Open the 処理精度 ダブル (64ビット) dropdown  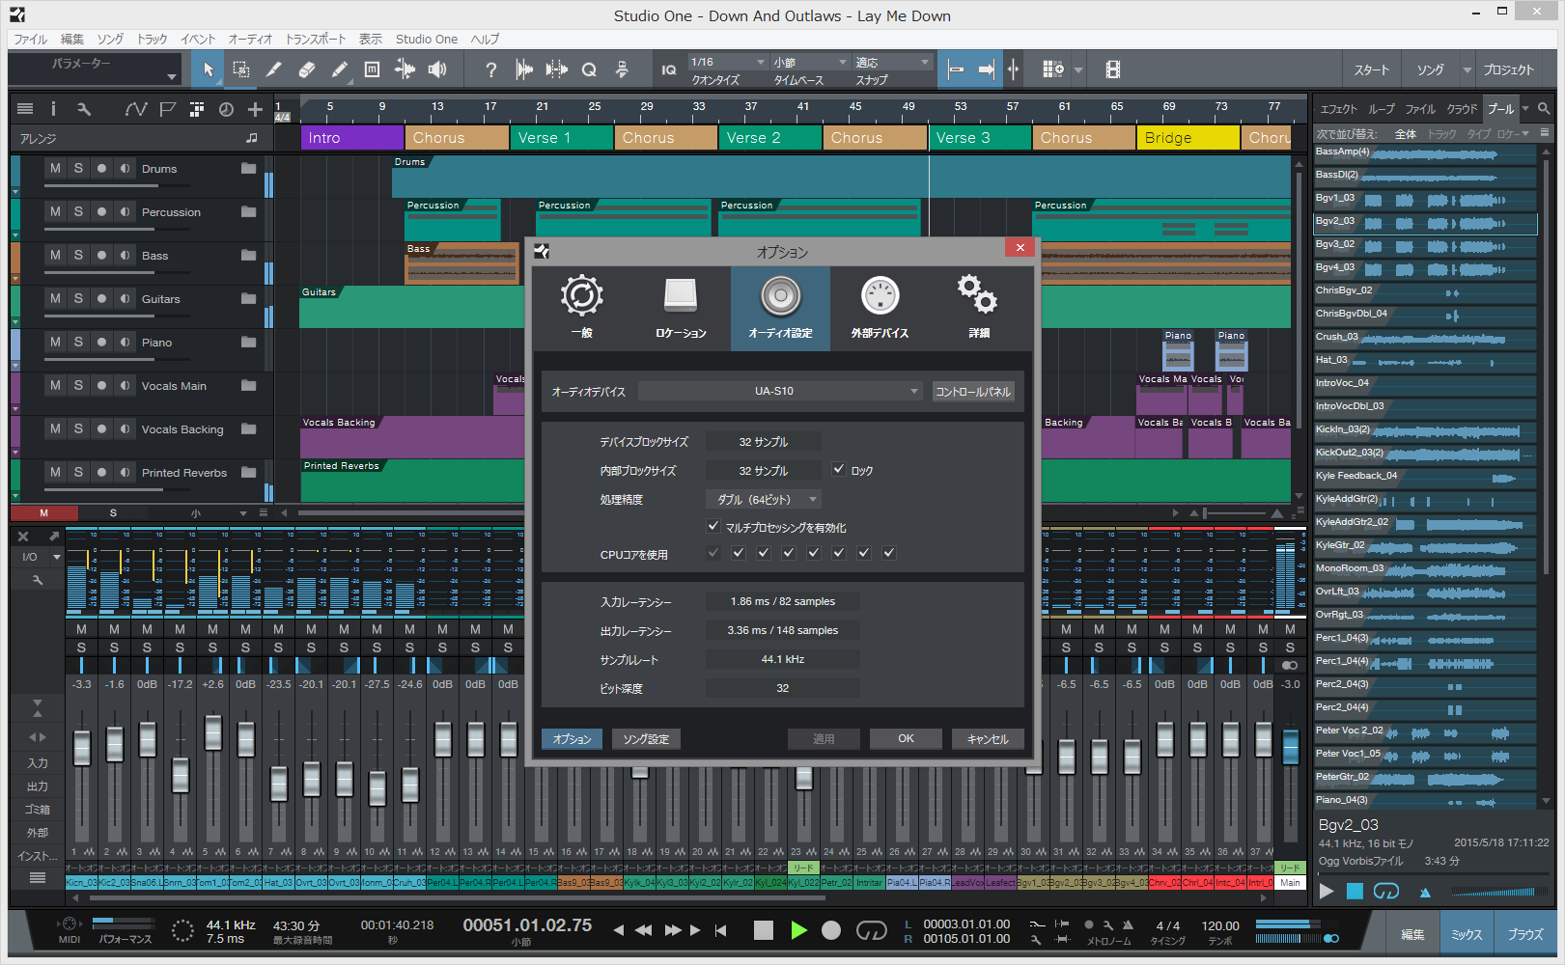pos(764,499)
